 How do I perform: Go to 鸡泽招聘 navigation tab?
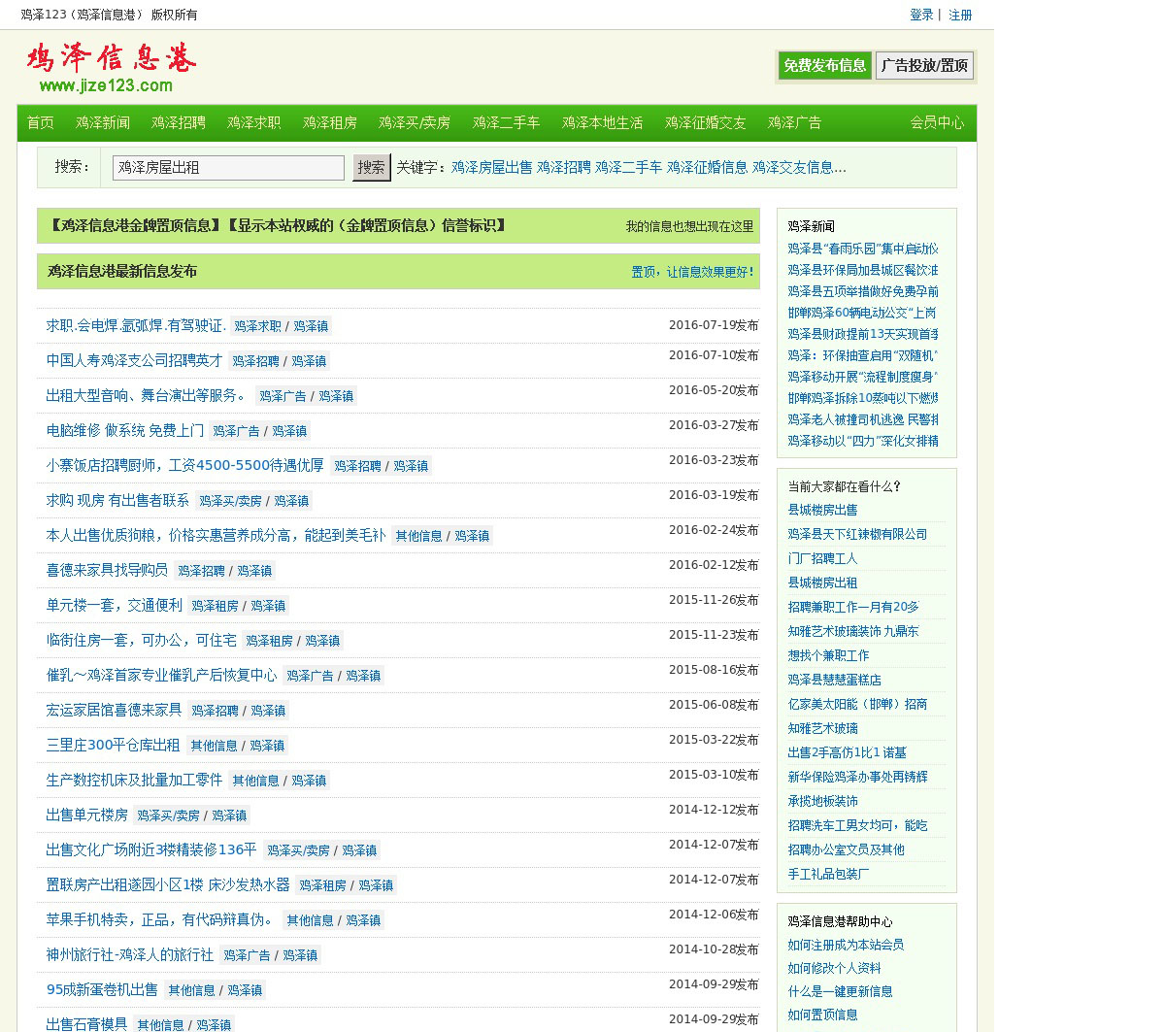(179, 122)
